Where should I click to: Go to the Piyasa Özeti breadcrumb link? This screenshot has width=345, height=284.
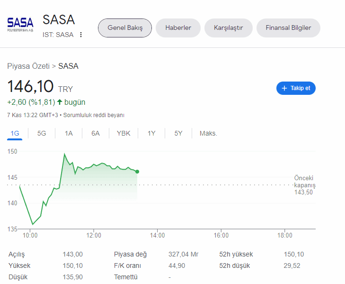click(x=28, y=66)
